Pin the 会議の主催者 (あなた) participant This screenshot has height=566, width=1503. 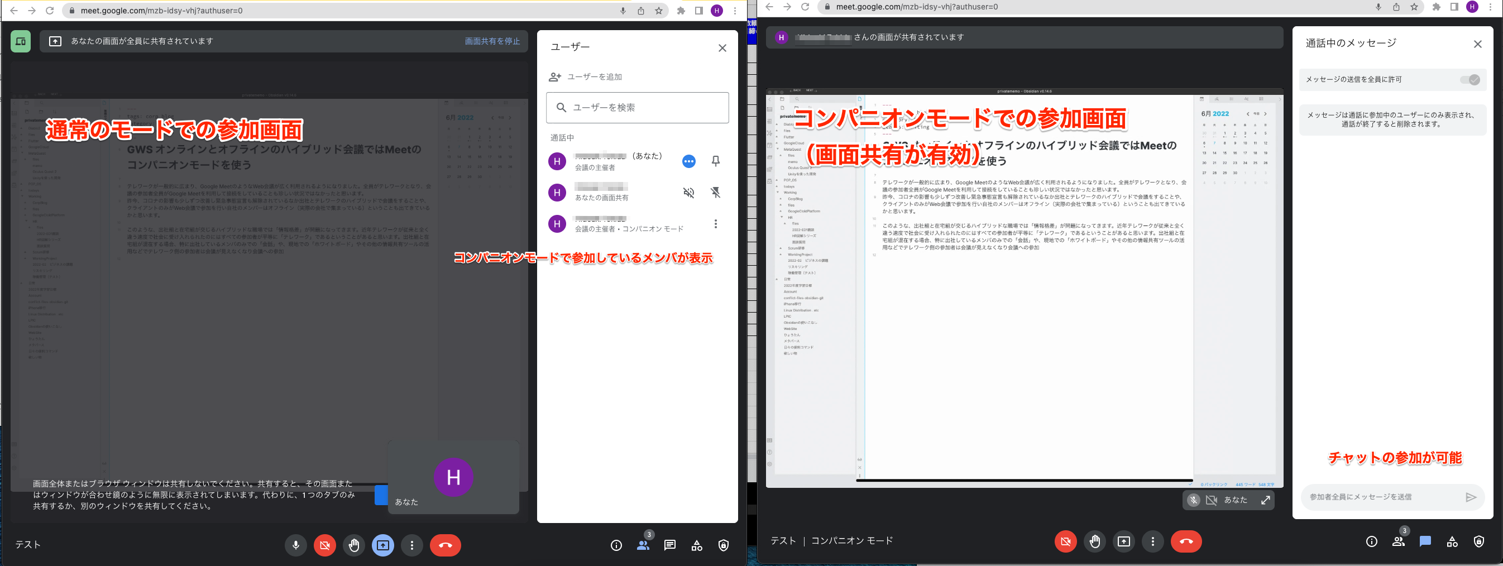tap(716, 161)
